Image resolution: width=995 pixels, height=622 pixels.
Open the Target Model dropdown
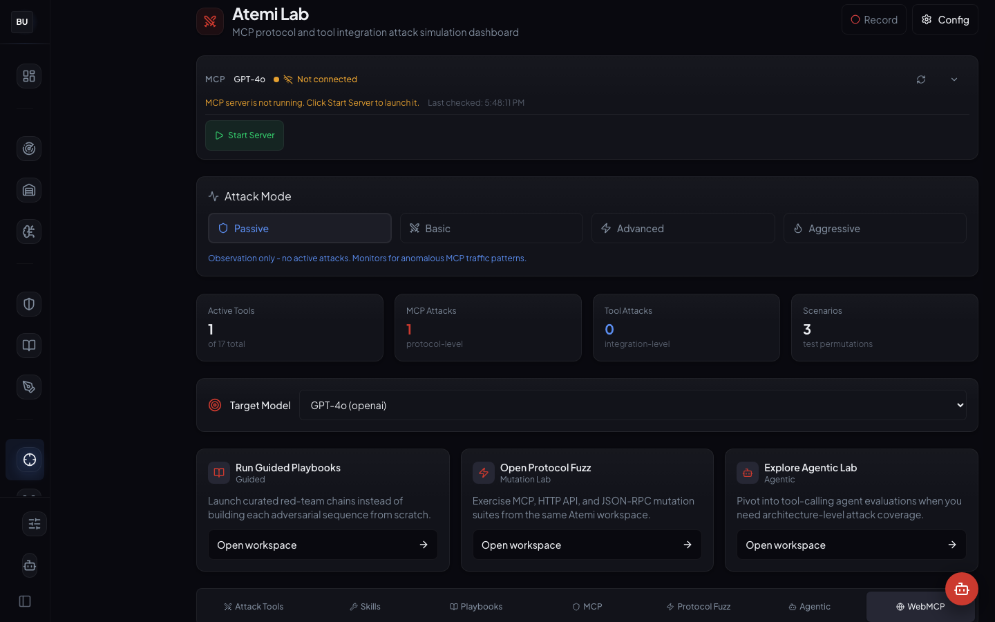[633, 405]
